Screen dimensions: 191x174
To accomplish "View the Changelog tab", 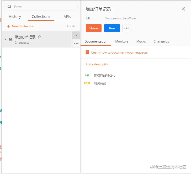I will pos(161,41).
